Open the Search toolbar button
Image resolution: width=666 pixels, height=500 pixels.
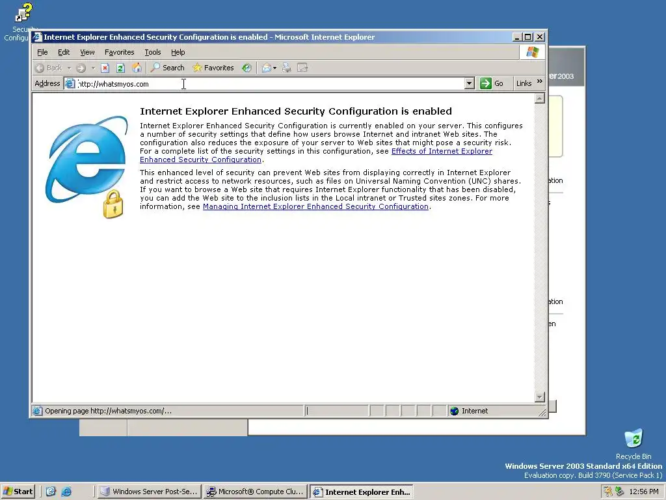(x=168, y=68)
